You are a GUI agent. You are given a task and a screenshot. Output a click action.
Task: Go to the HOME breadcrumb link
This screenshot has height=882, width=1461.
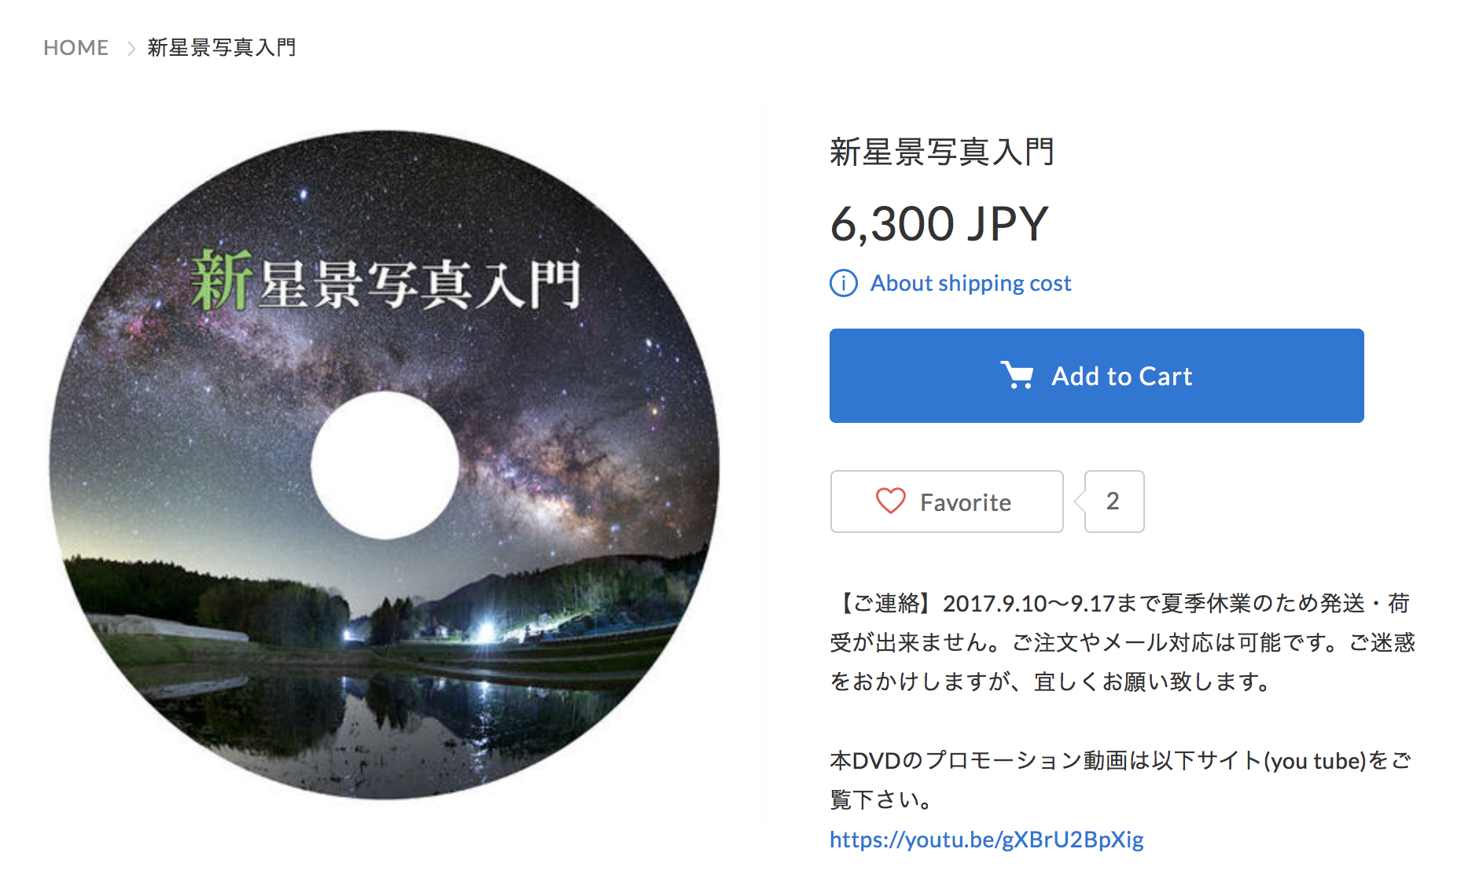[x=75, y=48]
